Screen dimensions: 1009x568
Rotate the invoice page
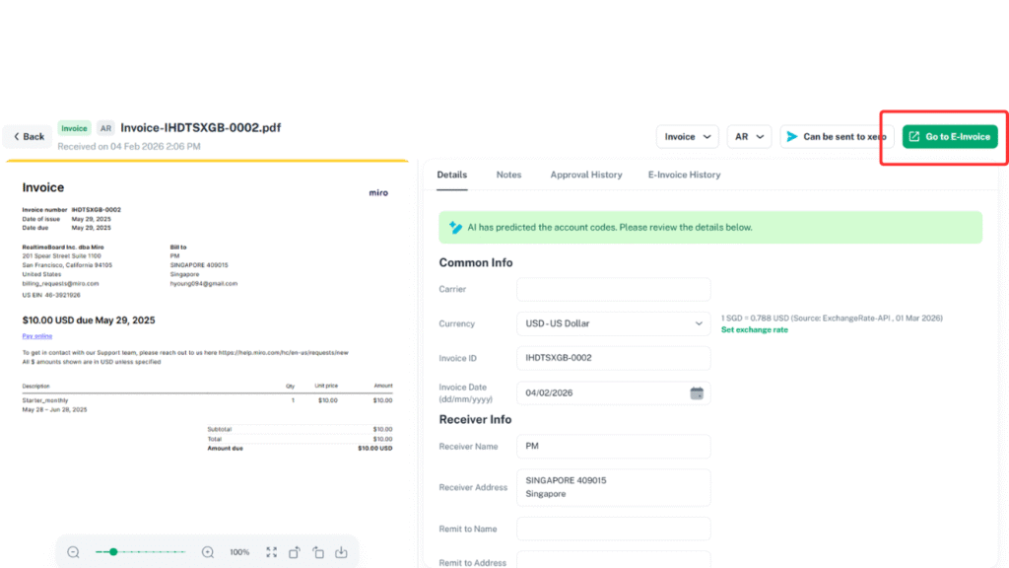point(295,552)
